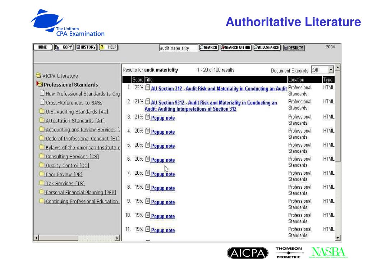Click the open folder icon beside Professional Standards
The image size is (368, 276).
point(40,84)
